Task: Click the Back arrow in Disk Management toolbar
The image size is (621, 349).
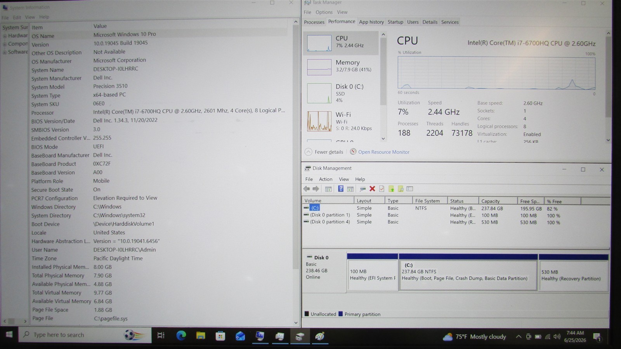Action: point(307,189)
